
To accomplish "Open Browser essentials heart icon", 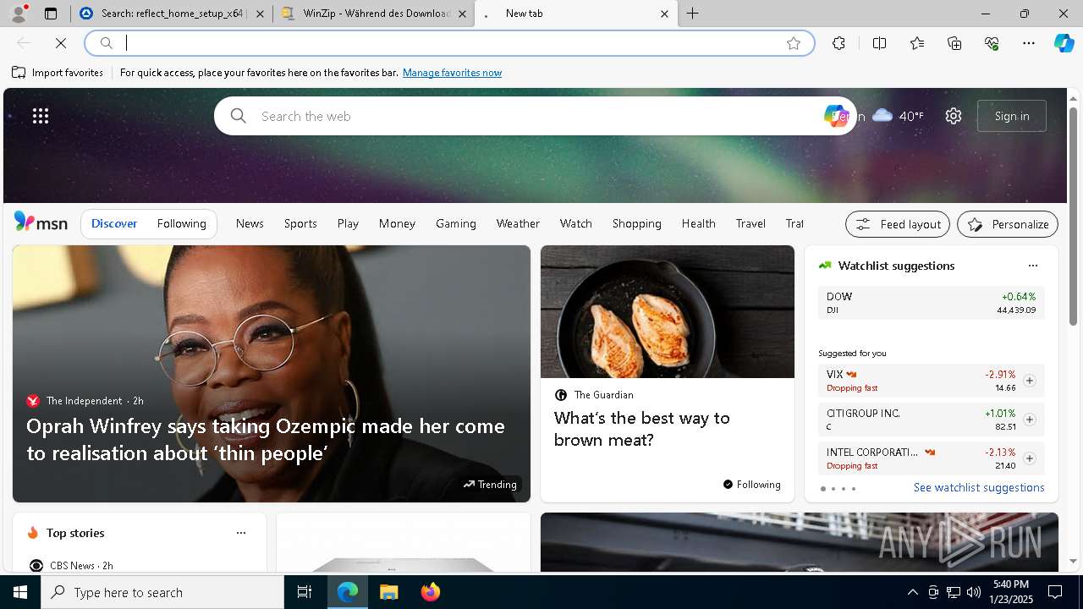I will (992, 43).
